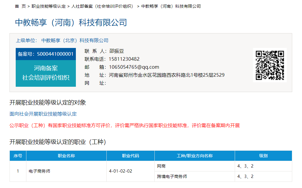Screen dimensions: 302x188
Task: Select the 电子商务师 table cell
Action: pos(39,171)
